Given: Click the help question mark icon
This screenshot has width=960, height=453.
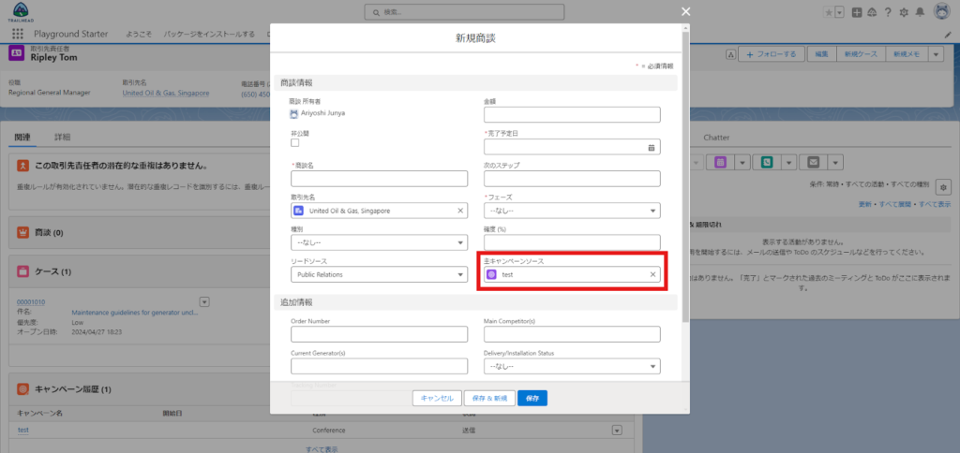Looking at the screenshot, I should click(887, 12).
